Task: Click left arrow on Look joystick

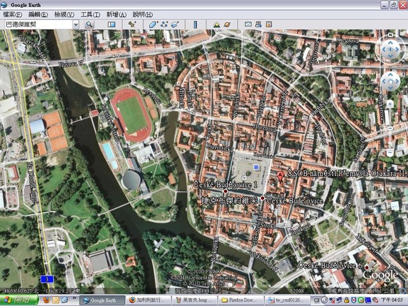Action: 383,49
